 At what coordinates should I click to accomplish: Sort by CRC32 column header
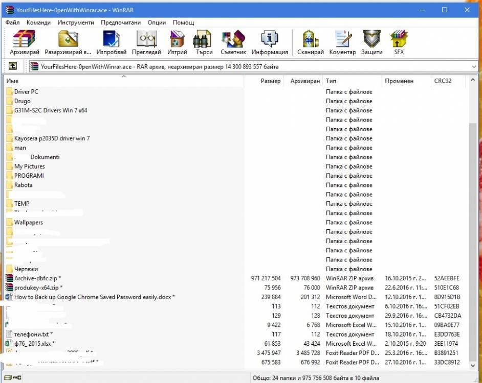click(x=448, y=81)
